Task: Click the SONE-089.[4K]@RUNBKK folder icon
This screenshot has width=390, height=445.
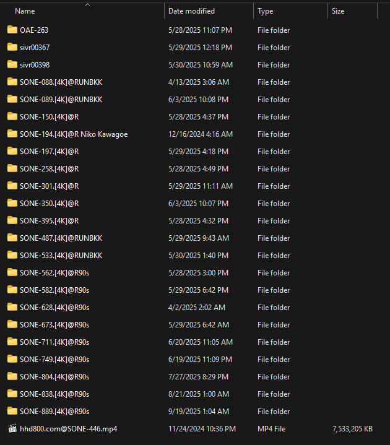Action: 12,99
